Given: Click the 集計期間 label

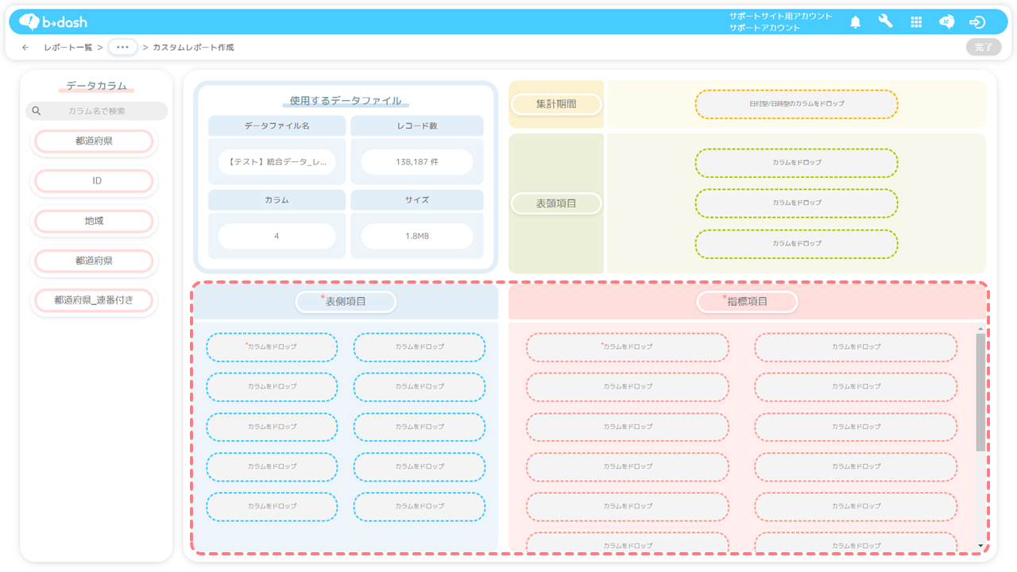Looking at the screenshot, I should point(556,104).
